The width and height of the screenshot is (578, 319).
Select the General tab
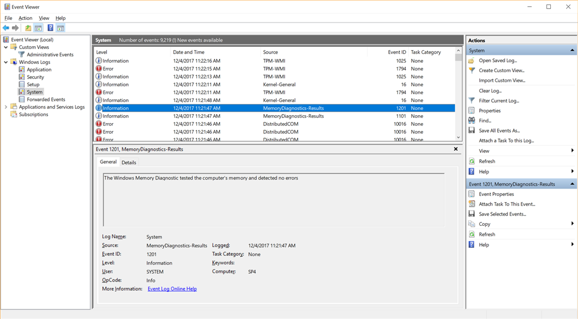108,162
